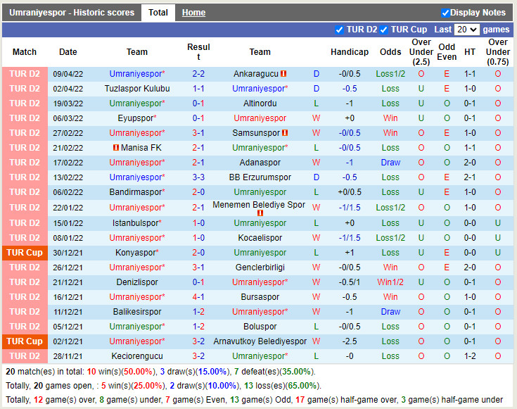Uncheck the TUR Cup filter checkbox
The height and width of the screenshot is (409, 517).
pos(384,30)
